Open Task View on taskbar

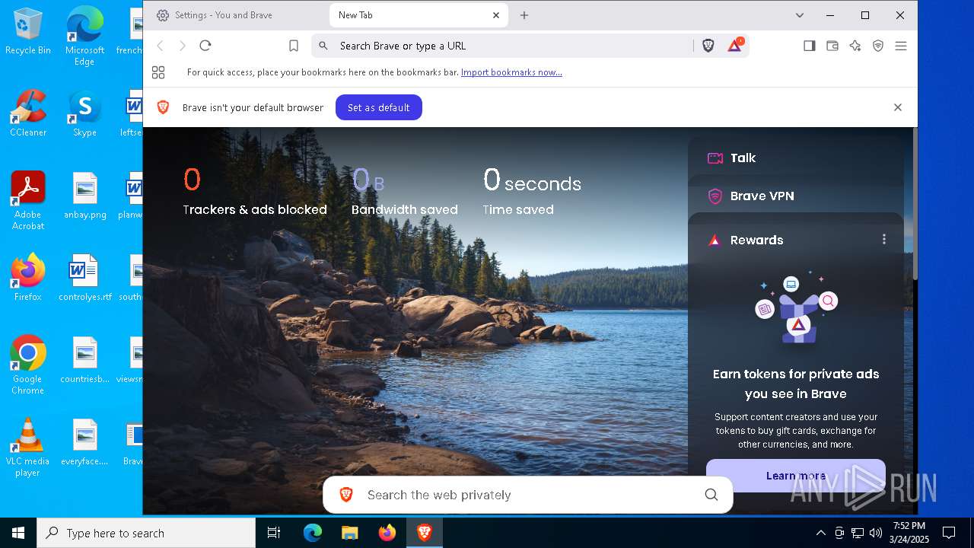(x=274, y=533)
